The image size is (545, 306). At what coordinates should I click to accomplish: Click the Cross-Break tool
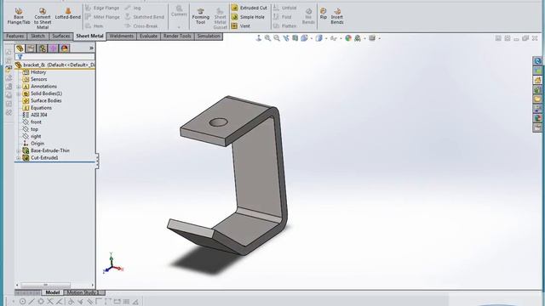tap(141, 26)
